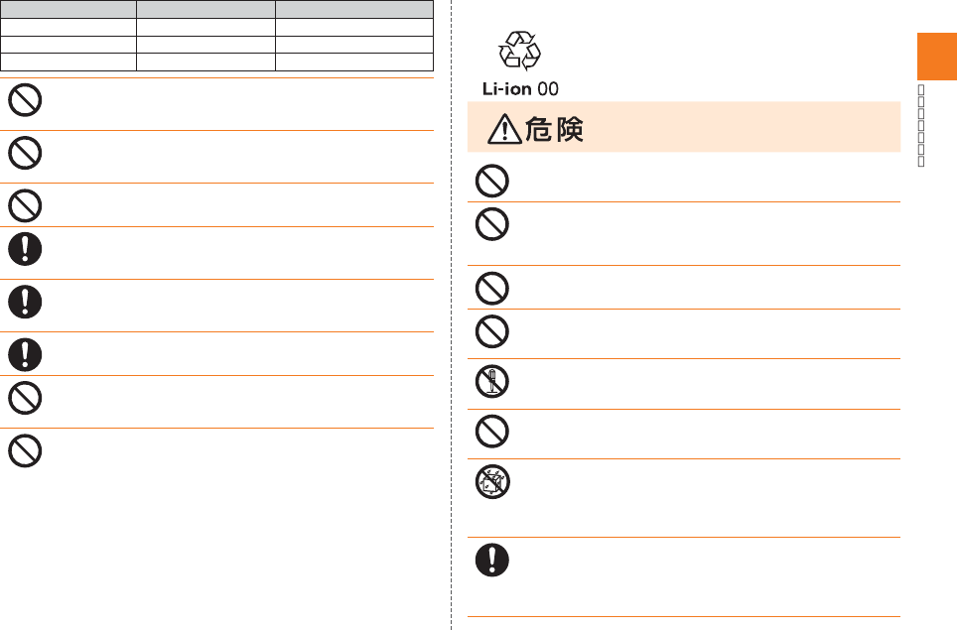Viewport: 957px width, 630px height.
Task: Click the first gray header cell of the table
Action: coord(68,8)
